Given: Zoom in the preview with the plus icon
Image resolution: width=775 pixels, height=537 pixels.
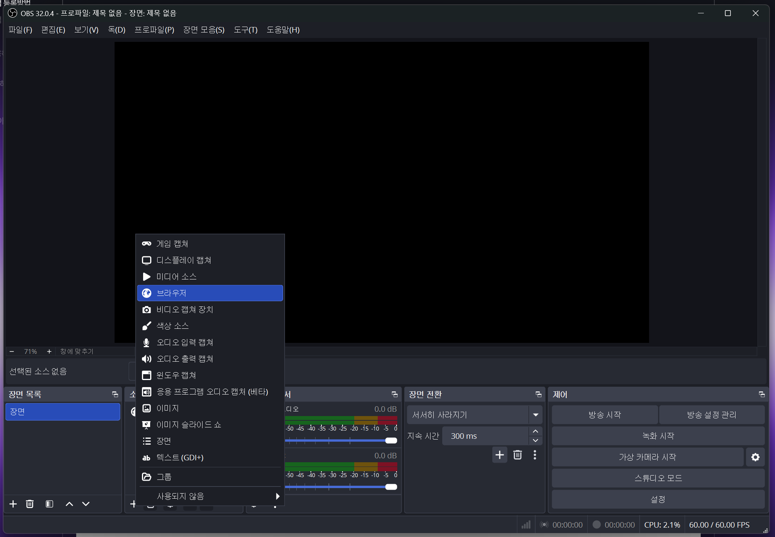Looking at the screenshot, I should point(49,351).
